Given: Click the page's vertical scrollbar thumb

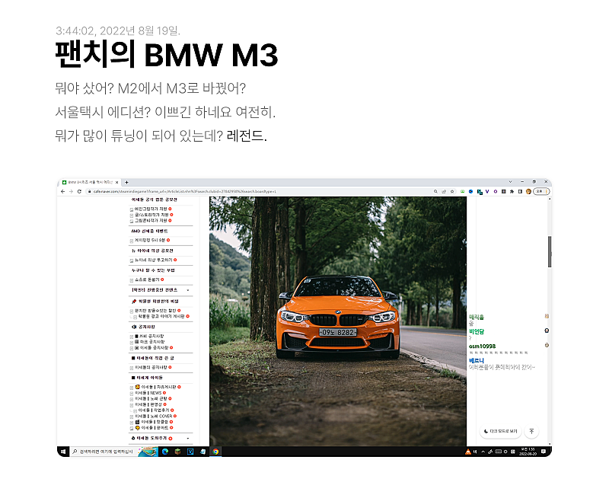Looking at the screenshot, I should (549, 251).
